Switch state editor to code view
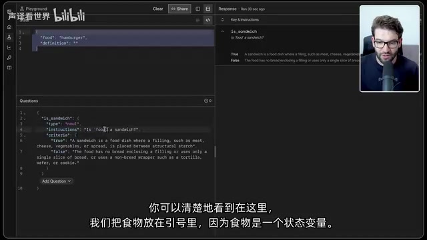 (207, 20)
